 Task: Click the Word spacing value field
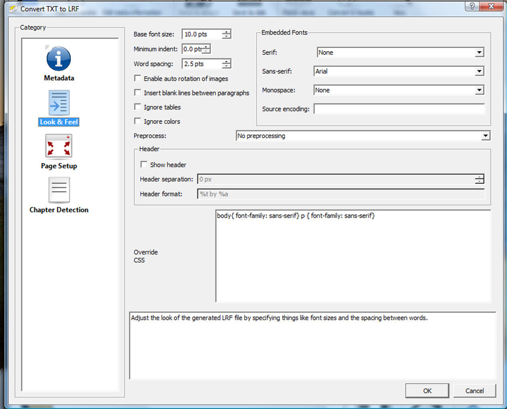point(202,64)
